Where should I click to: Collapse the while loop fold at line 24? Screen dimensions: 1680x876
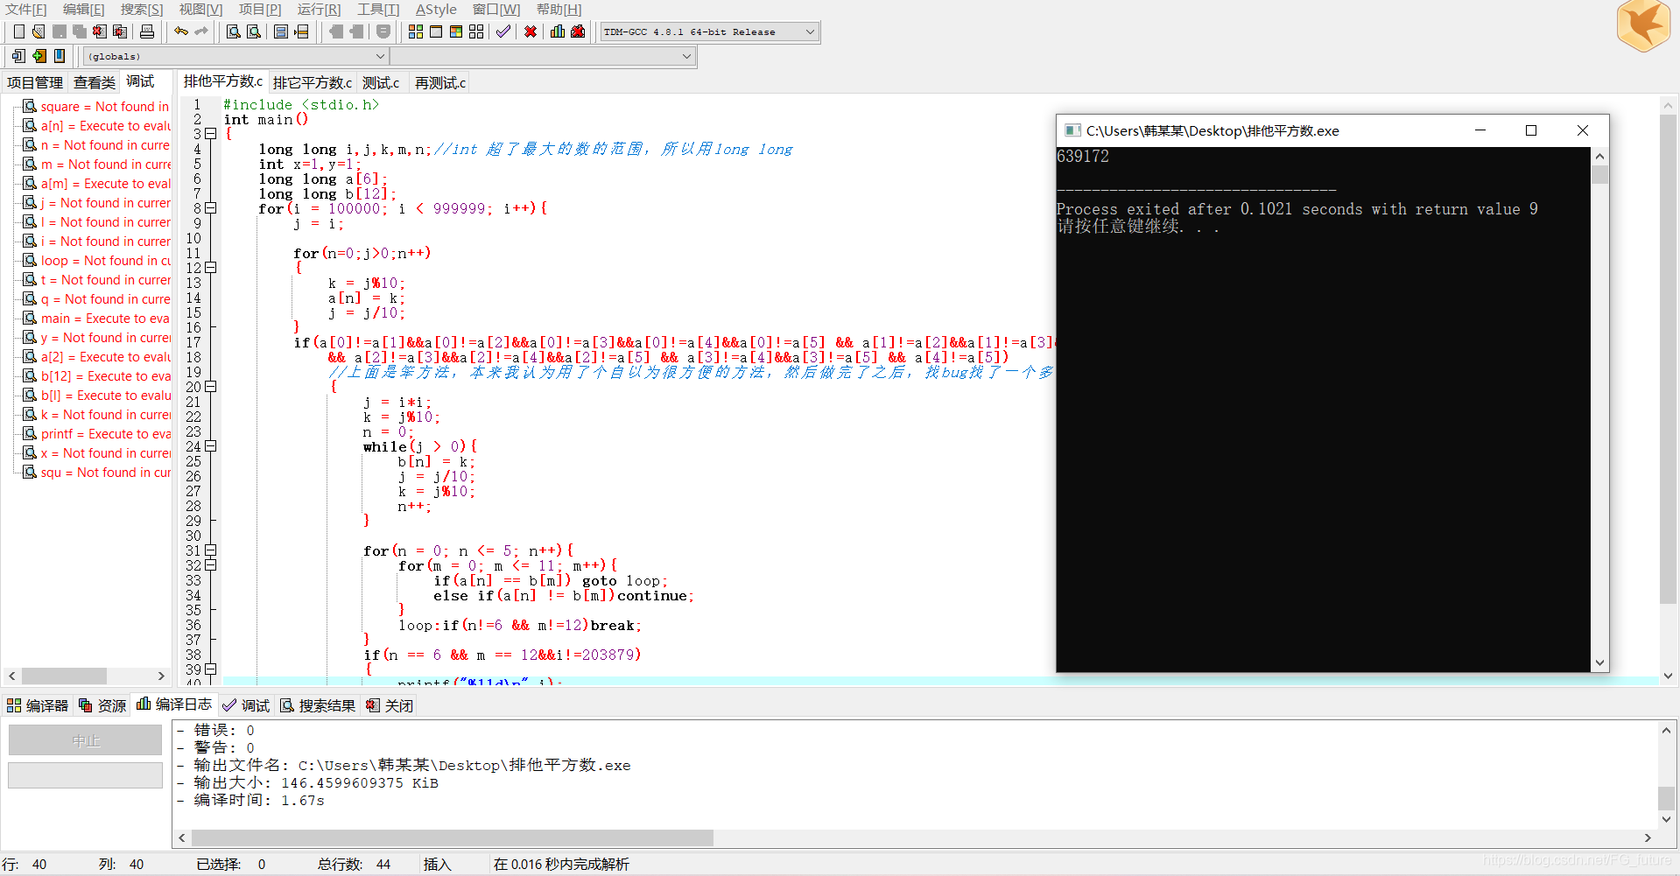tap(210, 446)
